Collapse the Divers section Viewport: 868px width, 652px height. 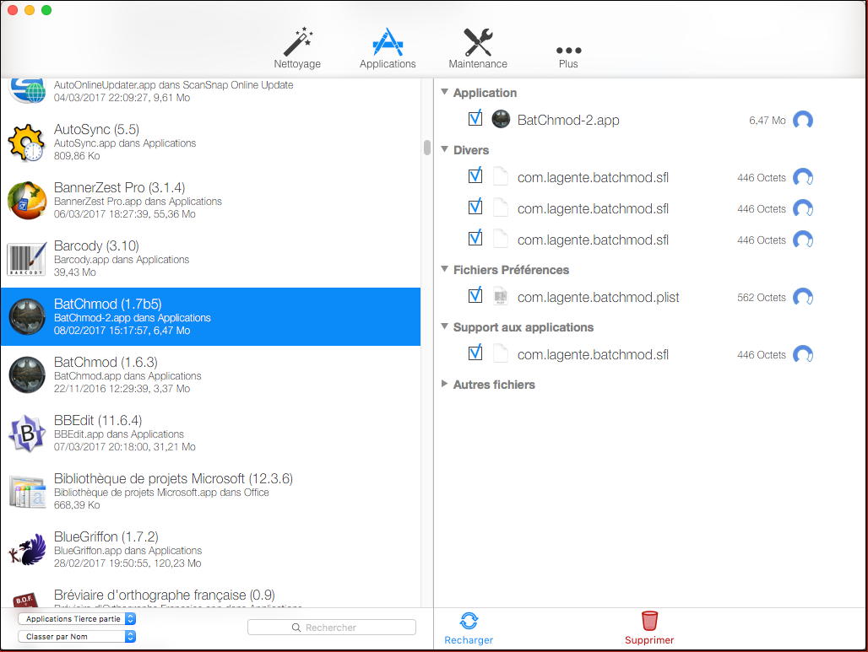pos(444,149)
